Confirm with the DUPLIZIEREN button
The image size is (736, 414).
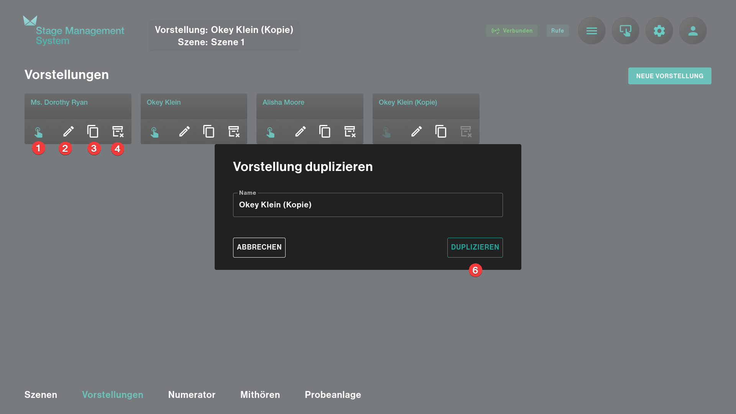(475, 248)
